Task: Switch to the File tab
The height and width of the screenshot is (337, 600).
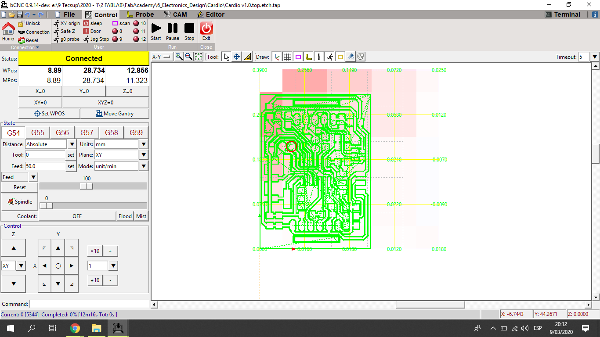Action: coord(65,14)
